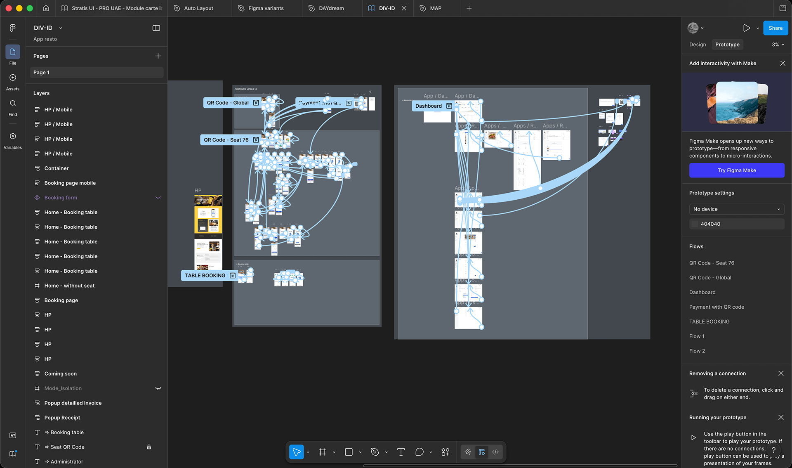Image resolution: width=792 pixels, height=468 pixels.
Task: Toggle visibility of the Booking form layer
Action: 158,198
